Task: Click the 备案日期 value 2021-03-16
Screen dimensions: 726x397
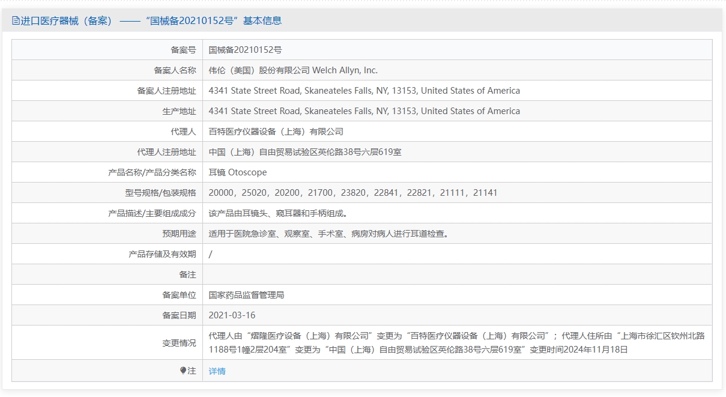Action: click(232, 315)
